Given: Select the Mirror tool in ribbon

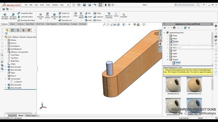Looking at the screenshot, I should point(97,20).
